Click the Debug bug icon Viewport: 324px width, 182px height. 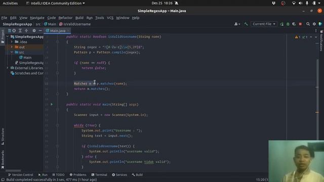[288, 24]
